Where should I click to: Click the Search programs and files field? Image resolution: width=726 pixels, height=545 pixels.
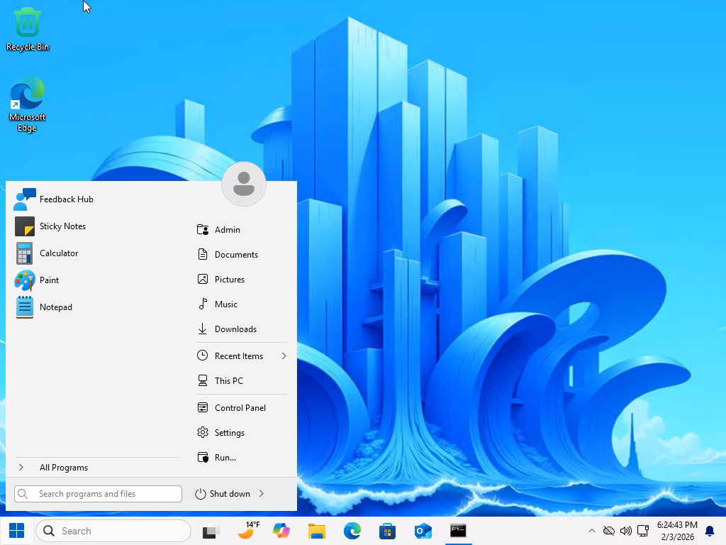click(x=99, y=494)
